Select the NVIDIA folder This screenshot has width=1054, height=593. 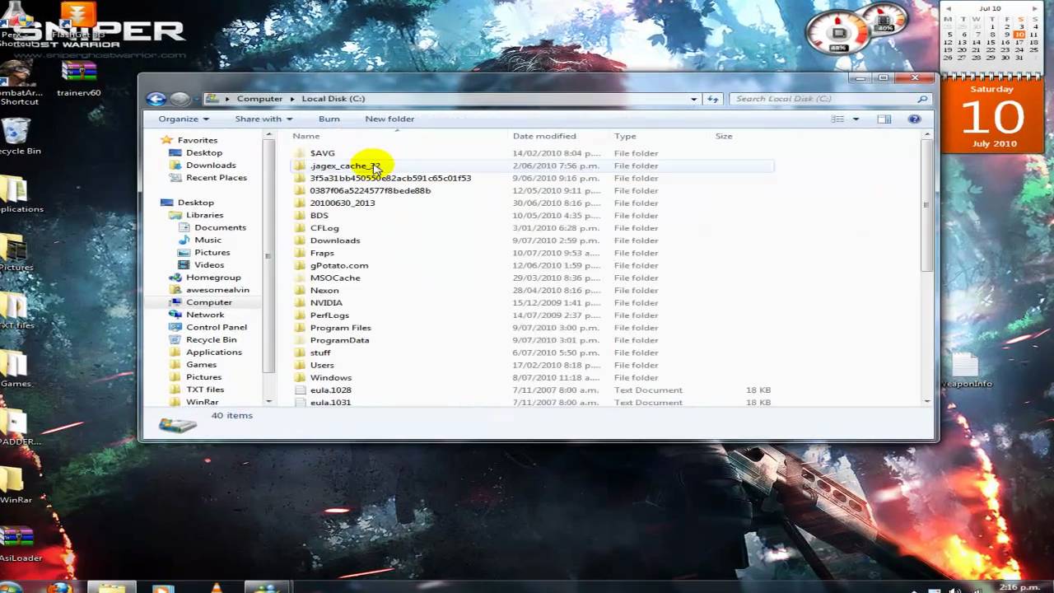[x=326, y=302]
